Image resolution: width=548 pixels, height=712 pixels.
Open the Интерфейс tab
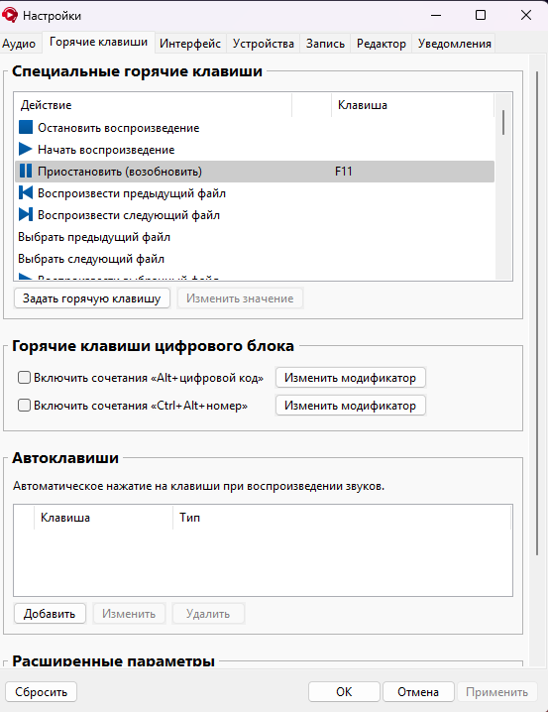[x=190, y=44]
